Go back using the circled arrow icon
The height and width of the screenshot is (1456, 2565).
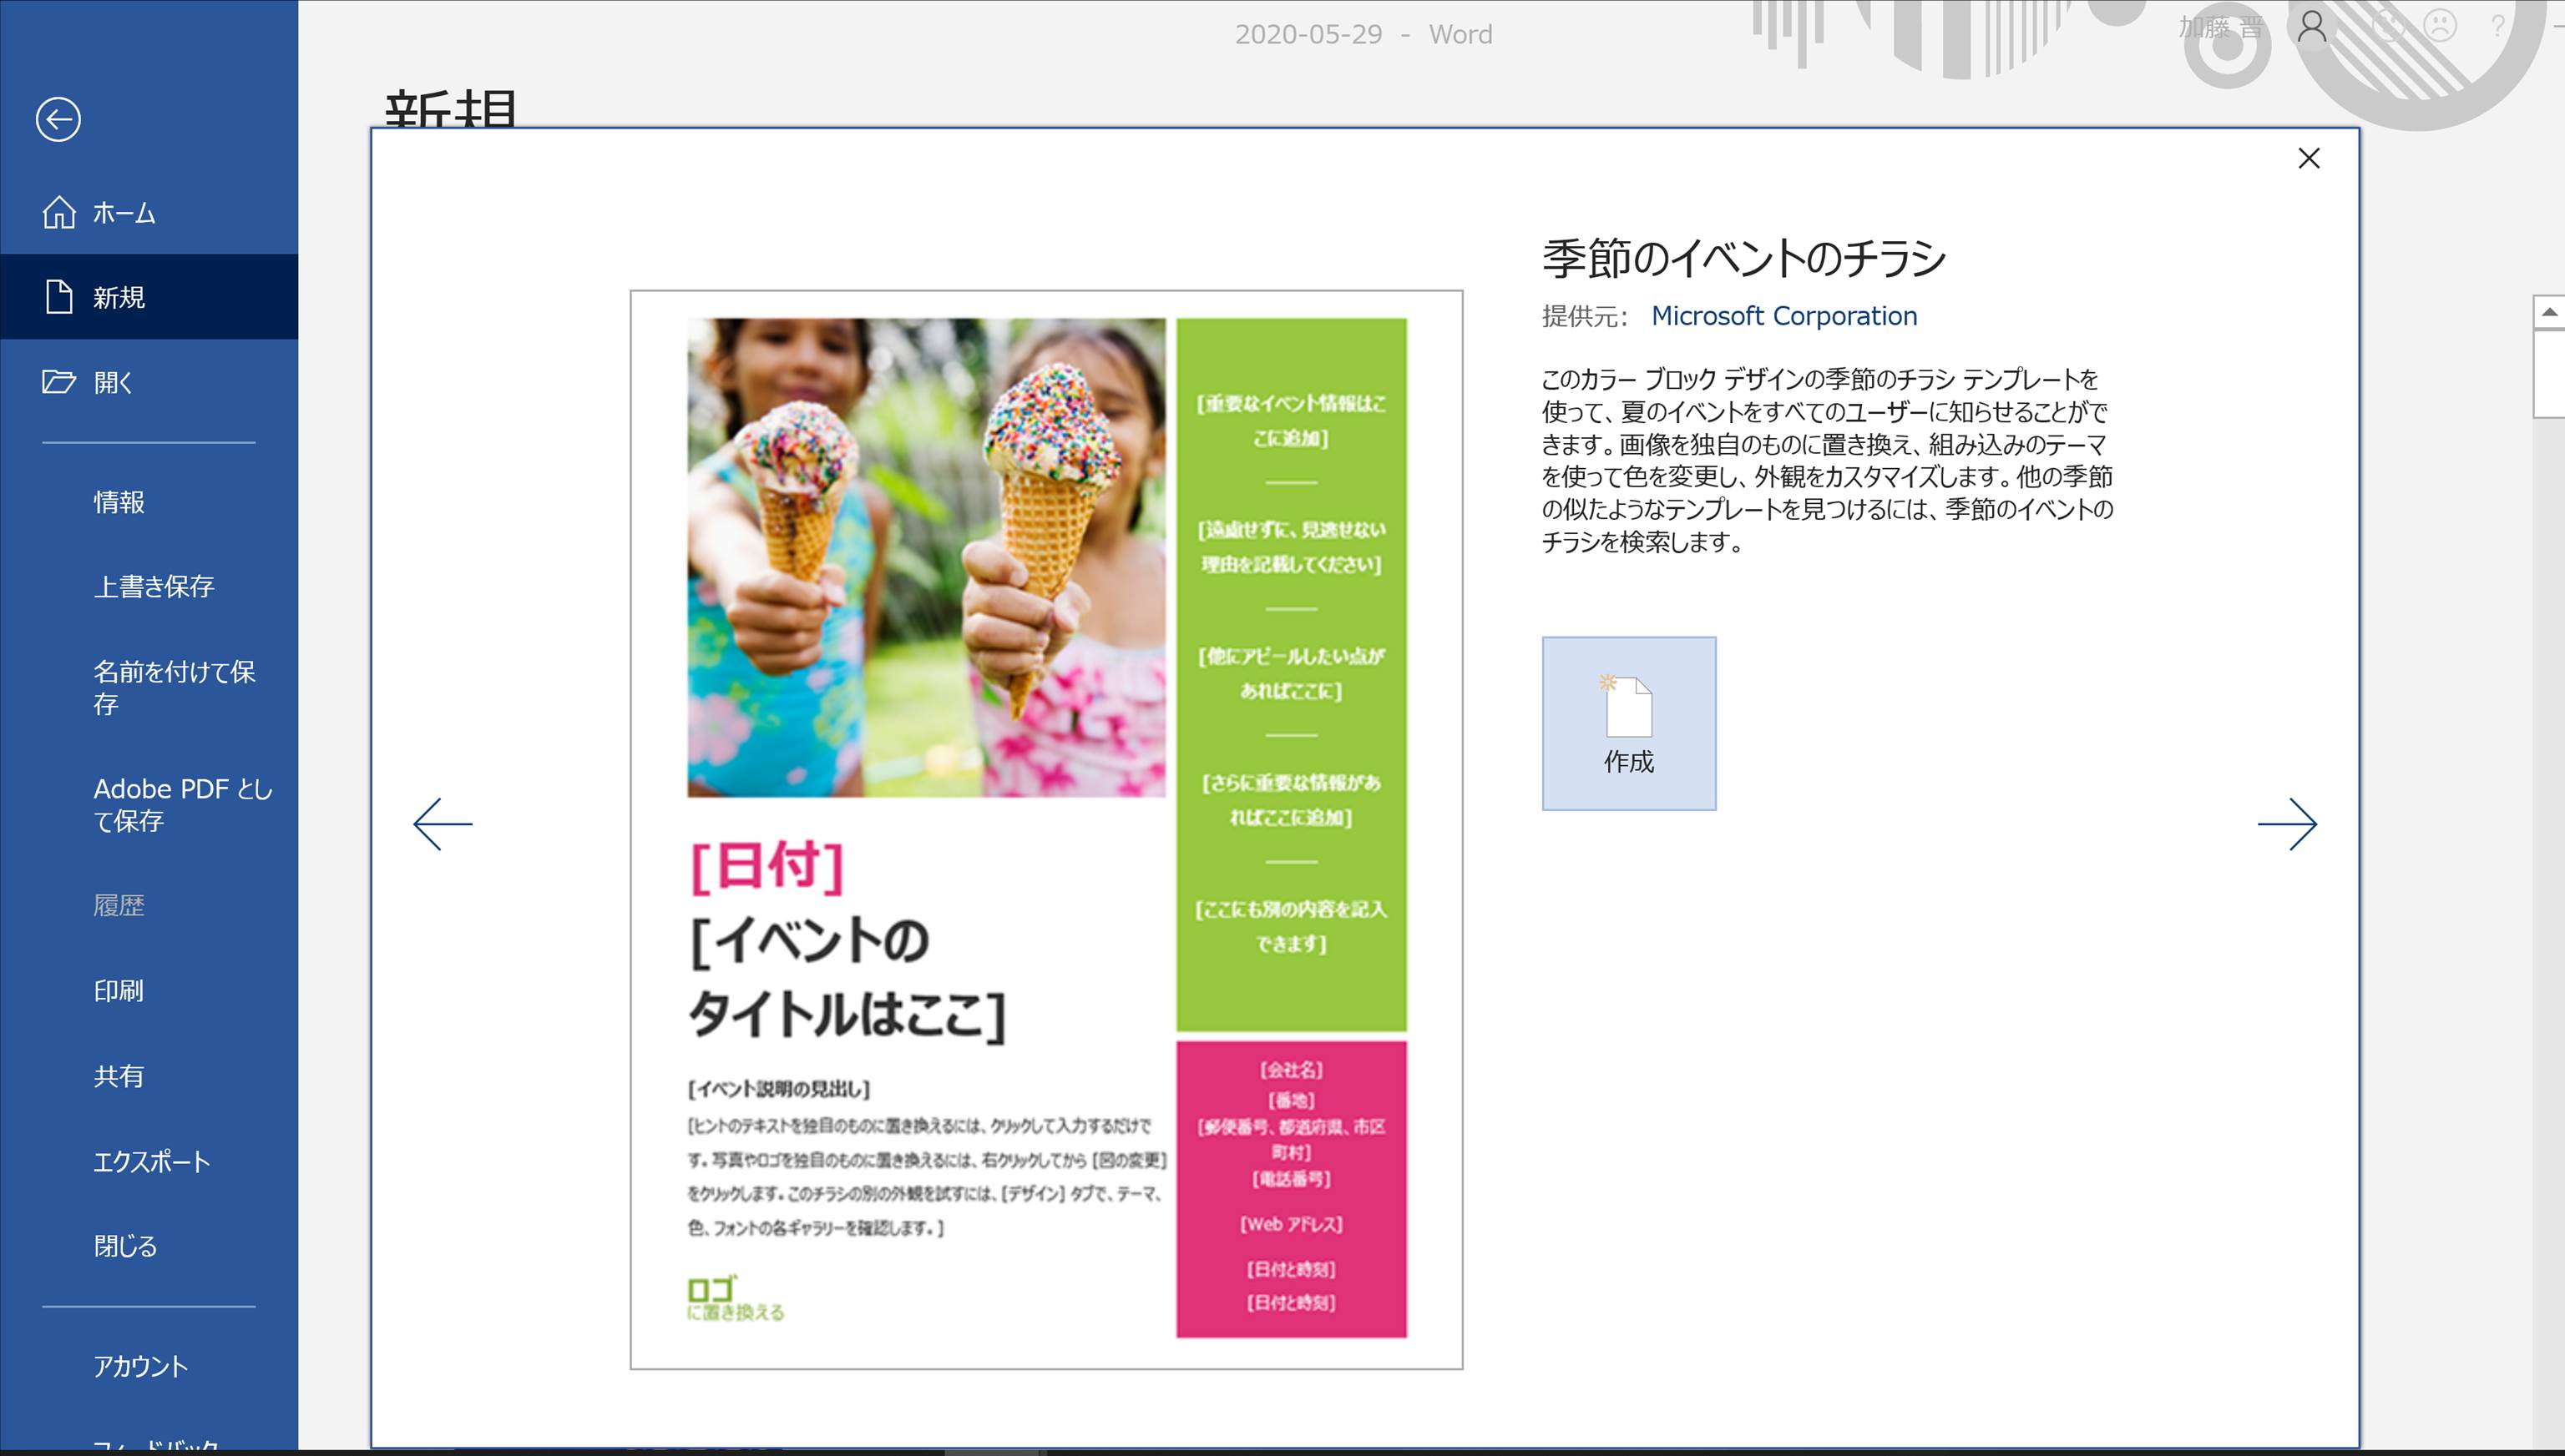coord(58,120)
